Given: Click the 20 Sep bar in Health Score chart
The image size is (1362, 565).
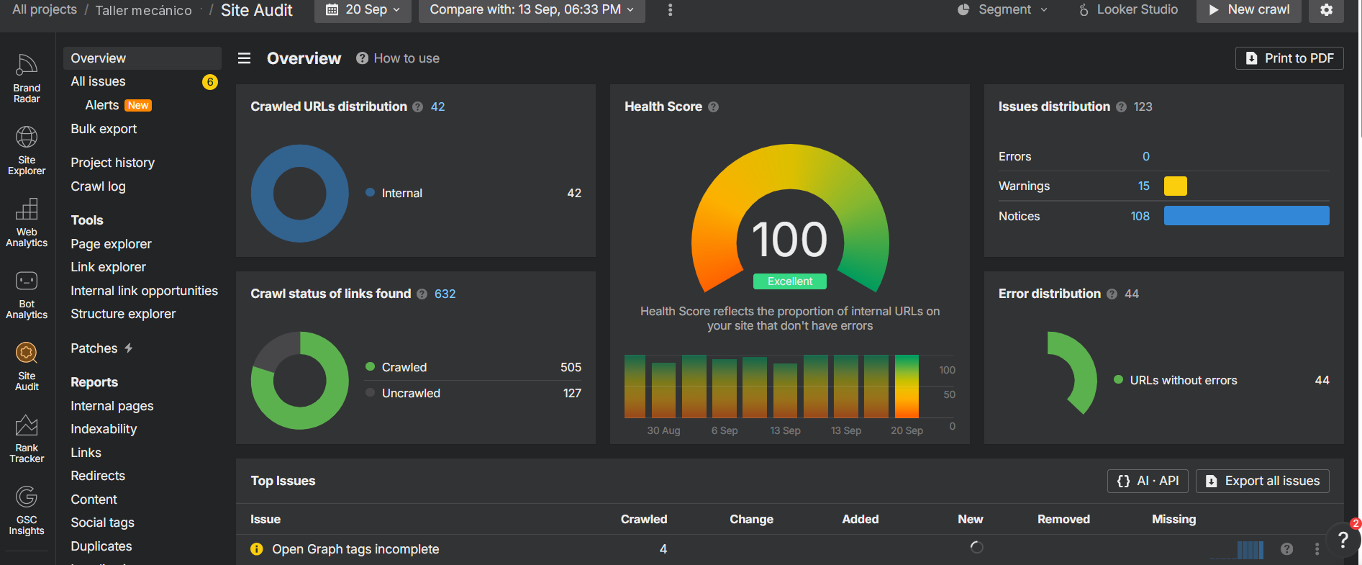Looking at the screenshot, I should [x=907, y=387].
